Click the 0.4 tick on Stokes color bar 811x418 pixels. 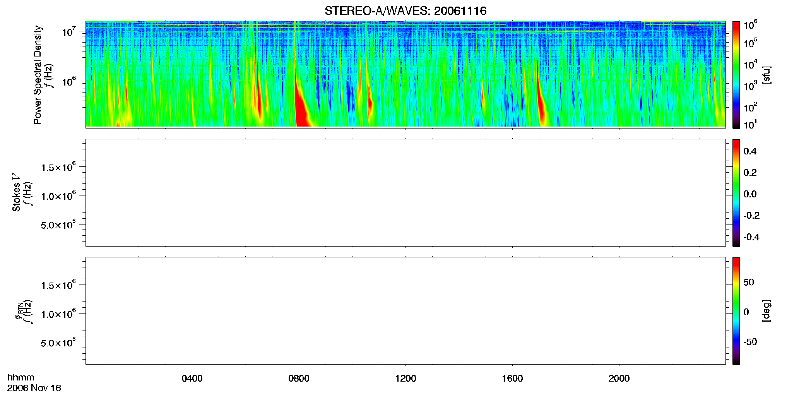(750, 151)
